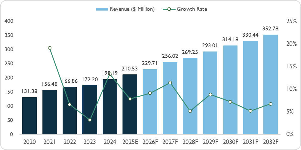Click the light blue 2032F revenue bar
Viewport: 301px width, 150px height.
point(270,84)
